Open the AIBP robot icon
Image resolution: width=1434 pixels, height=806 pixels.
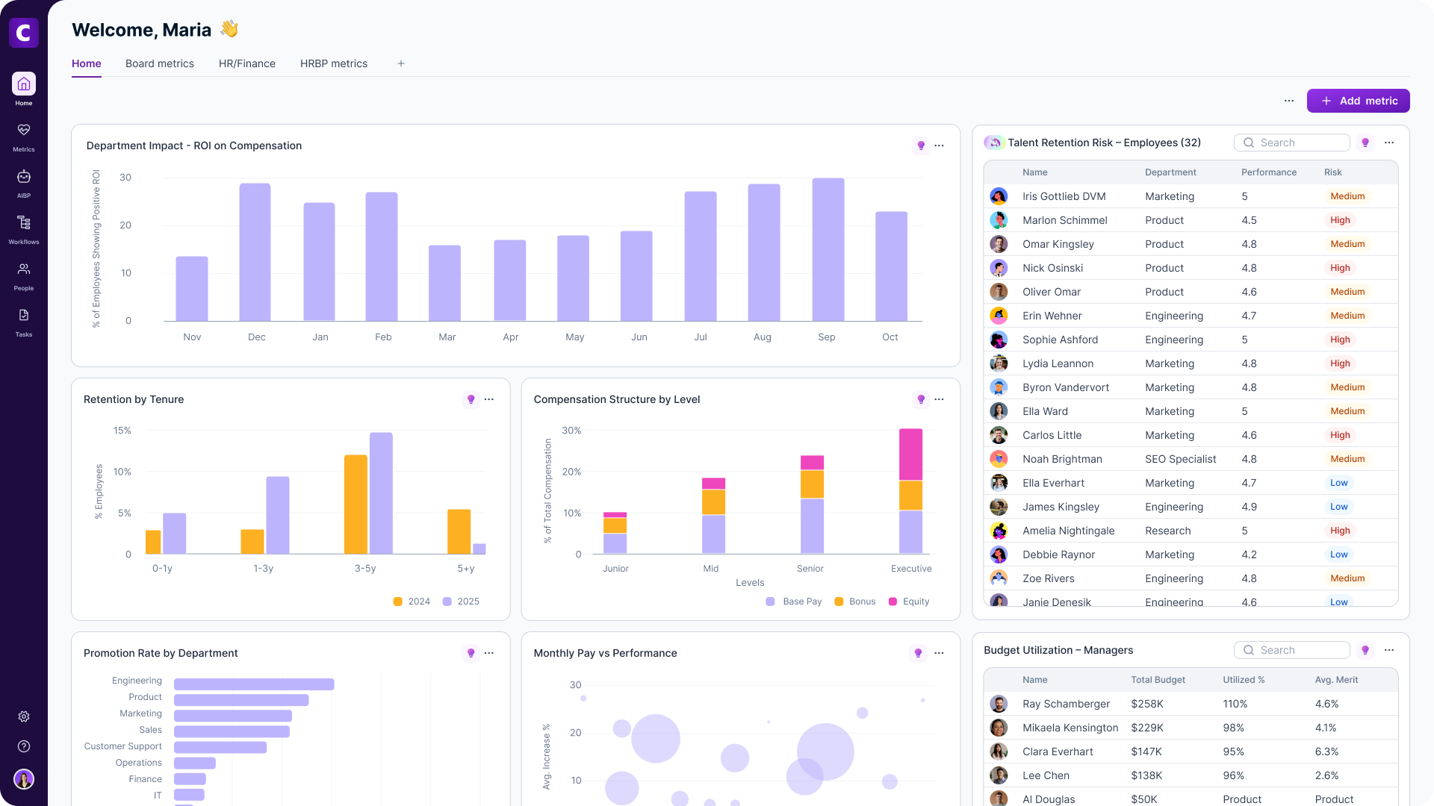click(x=24, y=177)
